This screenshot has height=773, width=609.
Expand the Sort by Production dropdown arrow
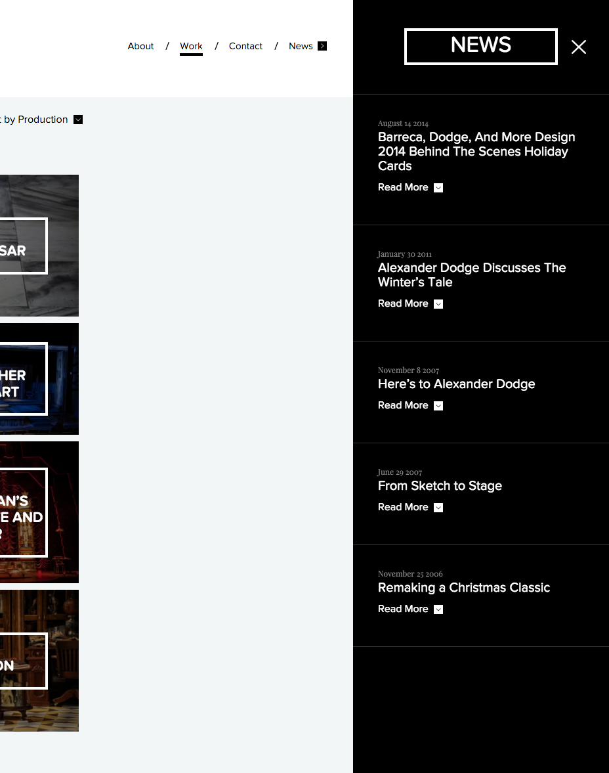(78, 120)
